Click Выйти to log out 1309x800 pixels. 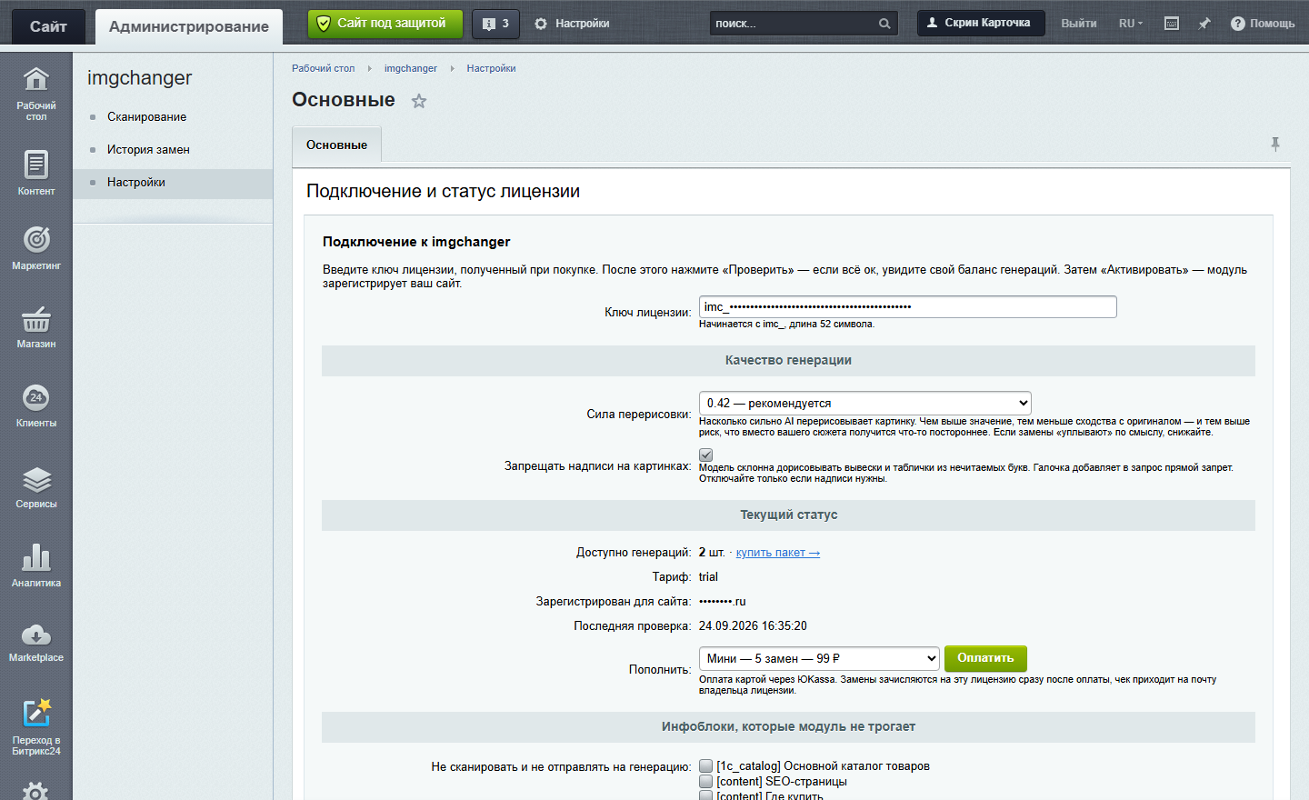[x=1079, y=24]
